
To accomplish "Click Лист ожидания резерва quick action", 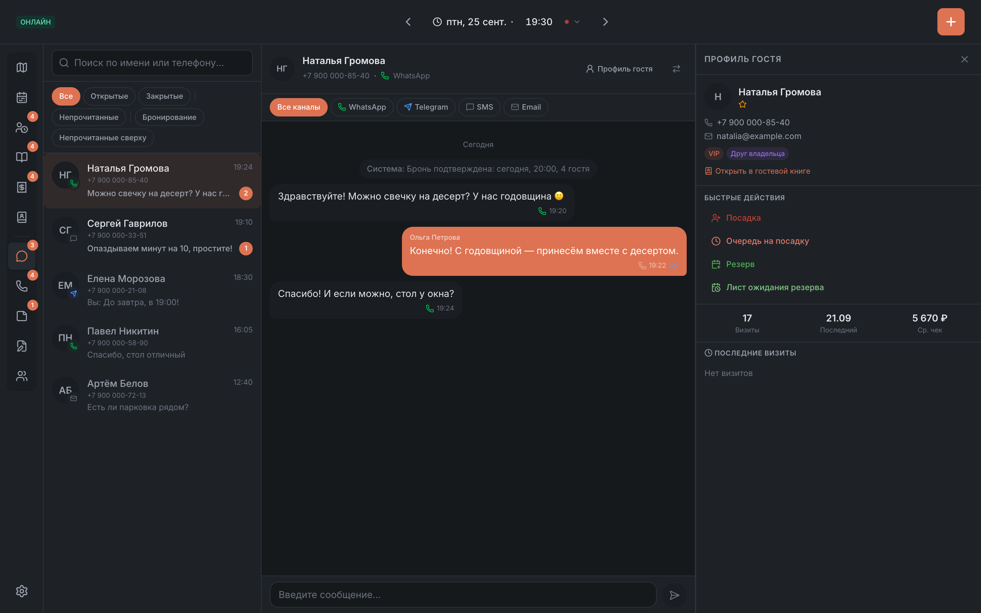I will pos(768,287).
